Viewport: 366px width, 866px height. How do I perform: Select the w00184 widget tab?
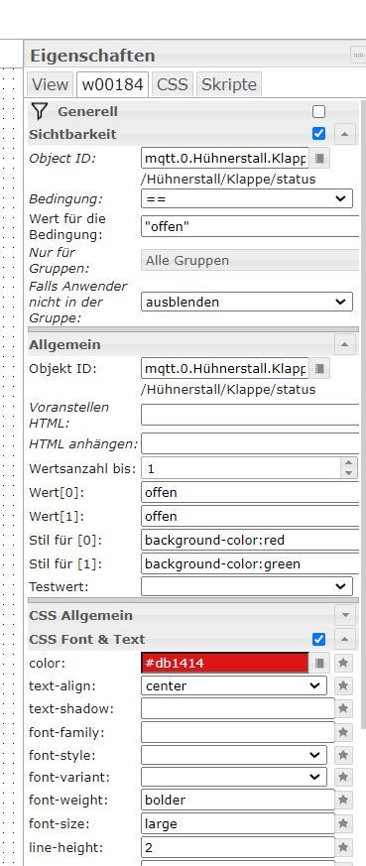[113, 84]
